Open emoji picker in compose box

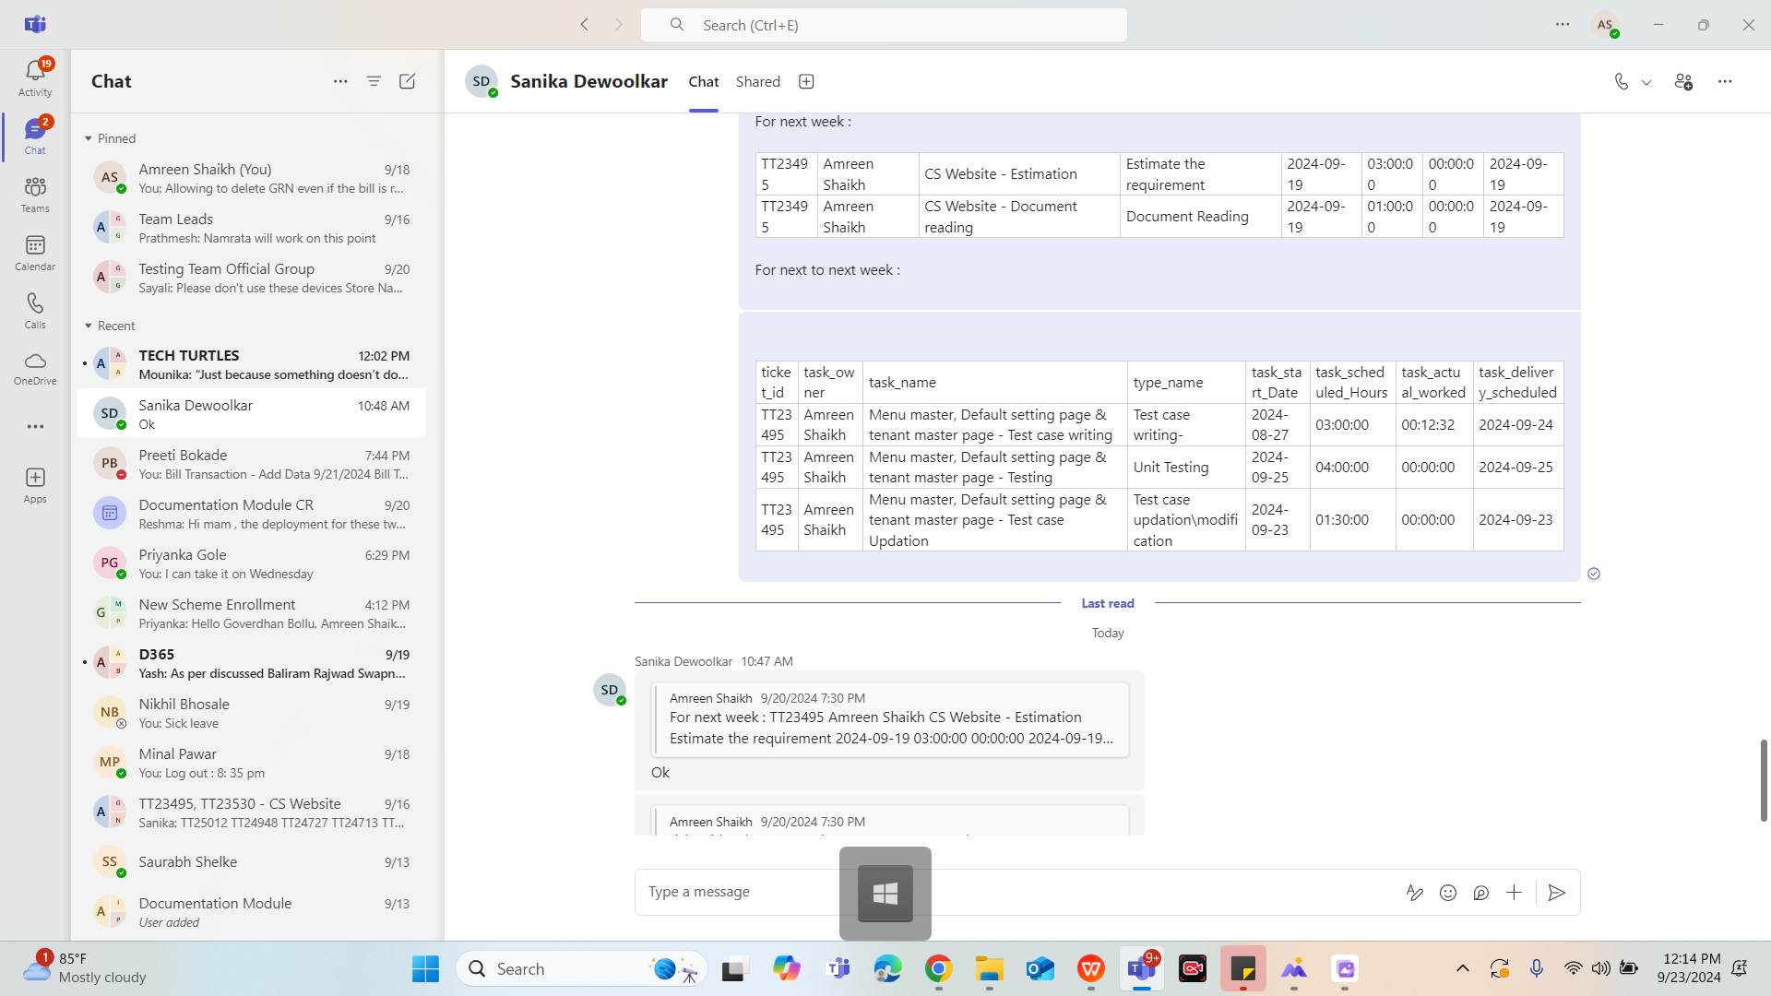(x=1448, y=892)
